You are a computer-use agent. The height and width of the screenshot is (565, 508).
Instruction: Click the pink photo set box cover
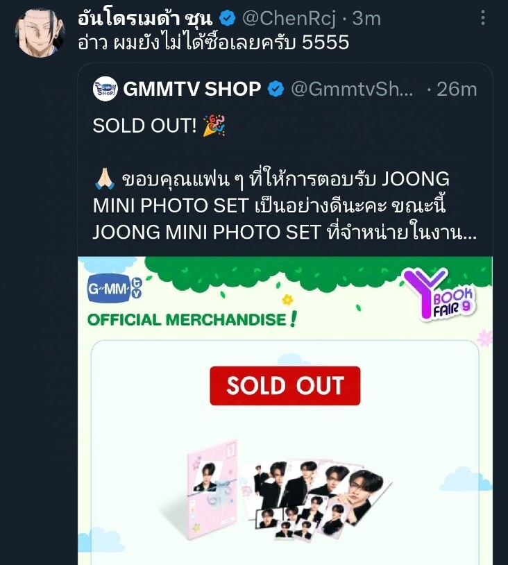[212, 490]
